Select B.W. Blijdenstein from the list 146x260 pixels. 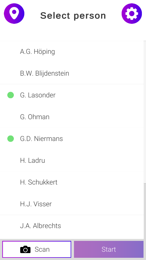[72, 73]
